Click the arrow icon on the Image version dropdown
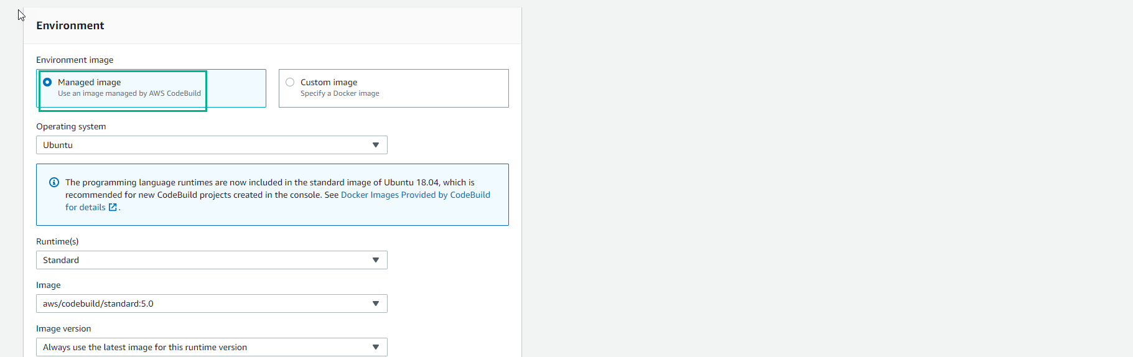This screenshot has width=1133, height=357. pos(376,347)
